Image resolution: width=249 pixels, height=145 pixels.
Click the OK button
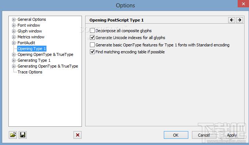click(176, 135)
